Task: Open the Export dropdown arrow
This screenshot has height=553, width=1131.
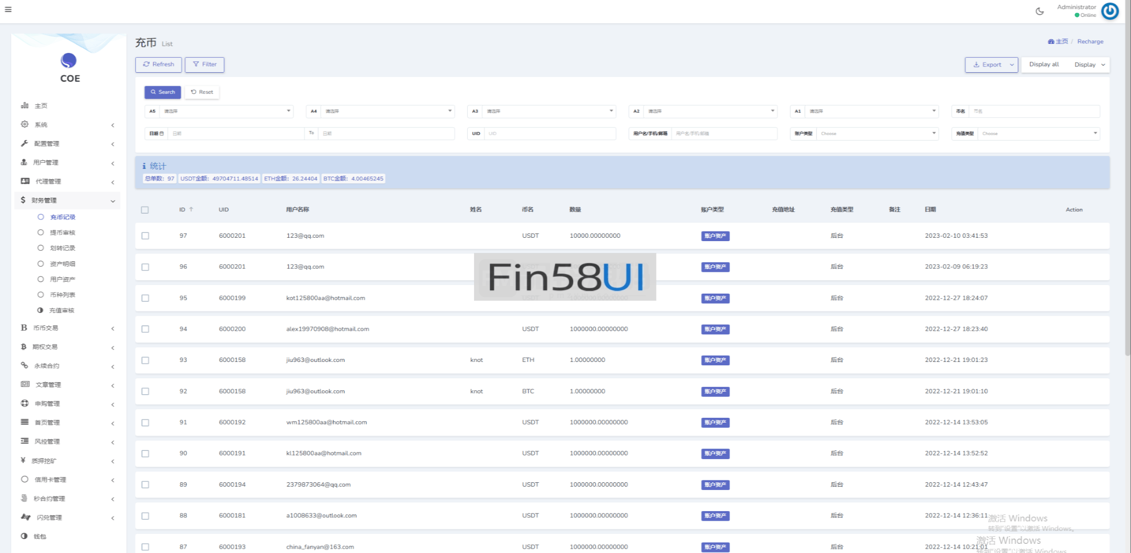Action: click(x=1012, y=64)
